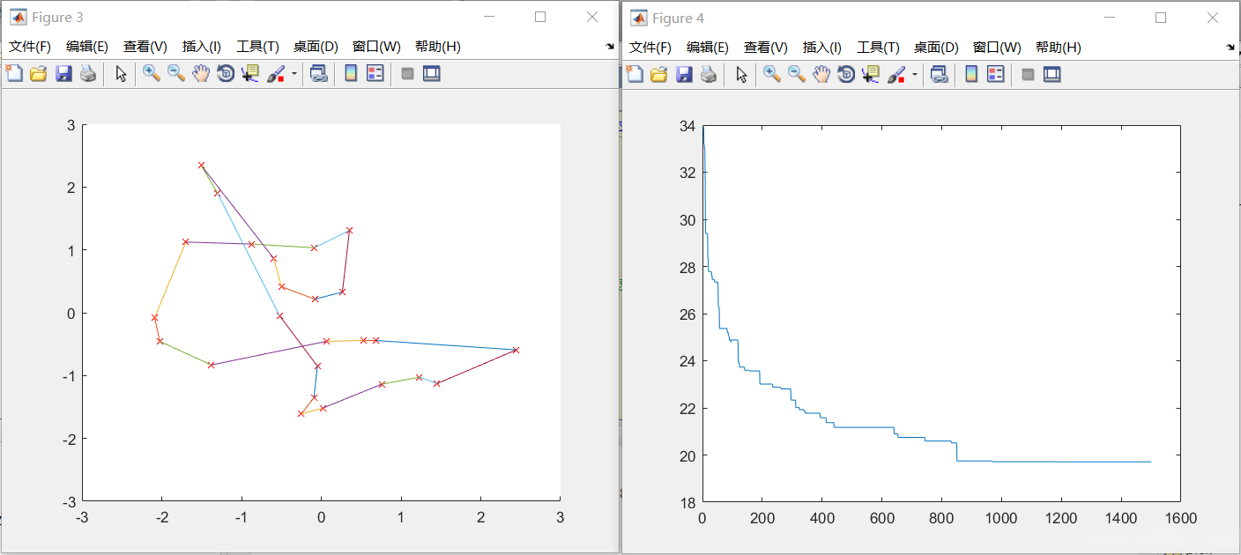Activate Pan hand tool in Figure 3

(201, 74)
